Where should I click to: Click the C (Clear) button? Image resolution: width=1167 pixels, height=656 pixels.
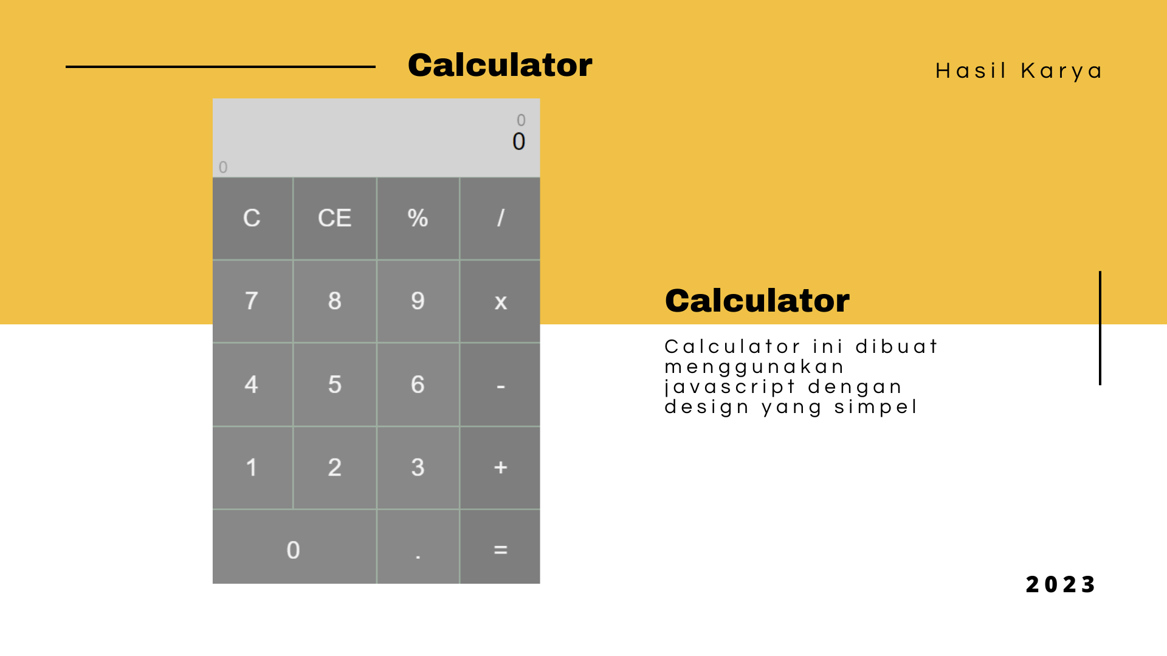coord(253,218)
